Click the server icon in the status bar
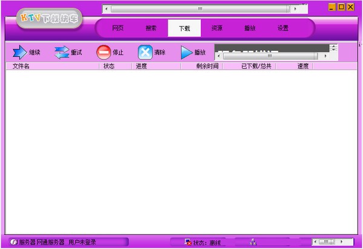 tap(13, 242)
